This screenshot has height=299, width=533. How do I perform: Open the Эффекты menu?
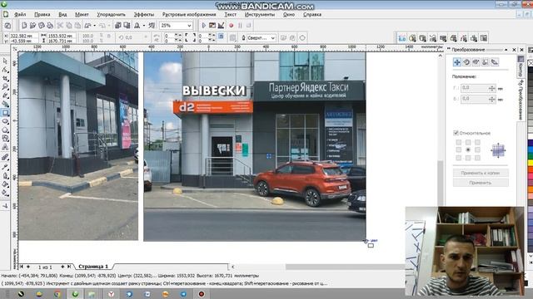[x=143, y=15]
